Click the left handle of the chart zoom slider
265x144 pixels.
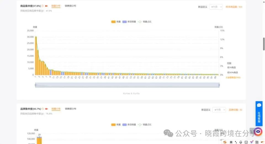[x=36, y=85]
